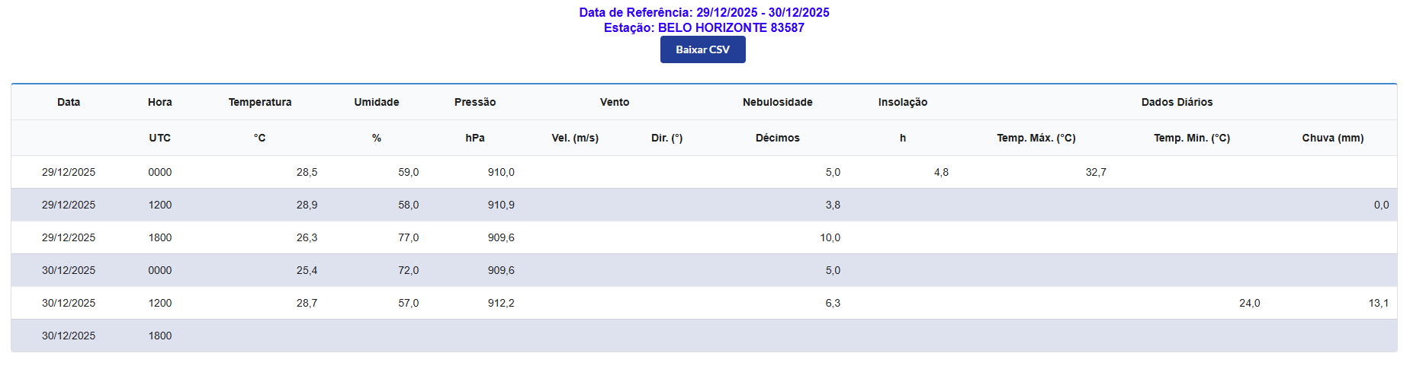Select the Vento column header
The image size is (1410, 366).
614,102
